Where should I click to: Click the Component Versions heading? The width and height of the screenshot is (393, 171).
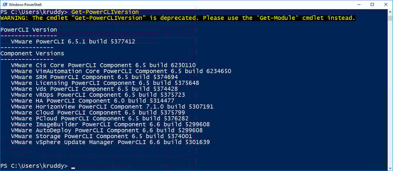(32, 53)
